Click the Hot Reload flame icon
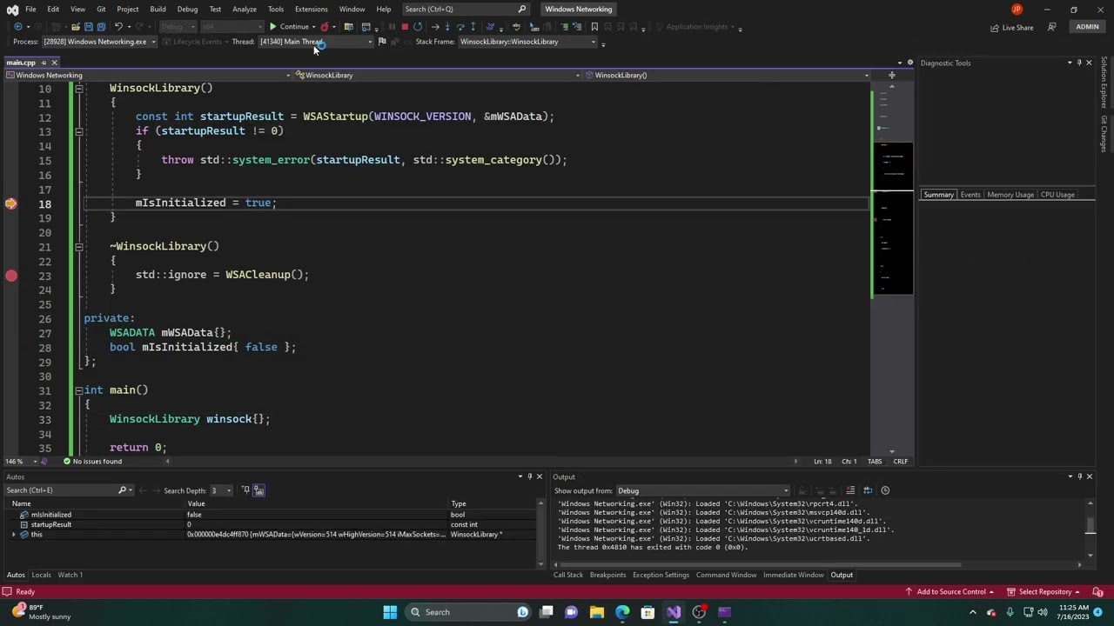 (325, 27)
